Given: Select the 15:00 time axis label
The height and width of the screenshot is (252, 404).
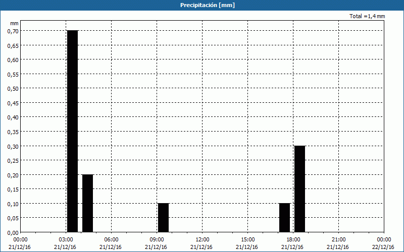Looking at the screenshot, I should [x=247, y=239].
